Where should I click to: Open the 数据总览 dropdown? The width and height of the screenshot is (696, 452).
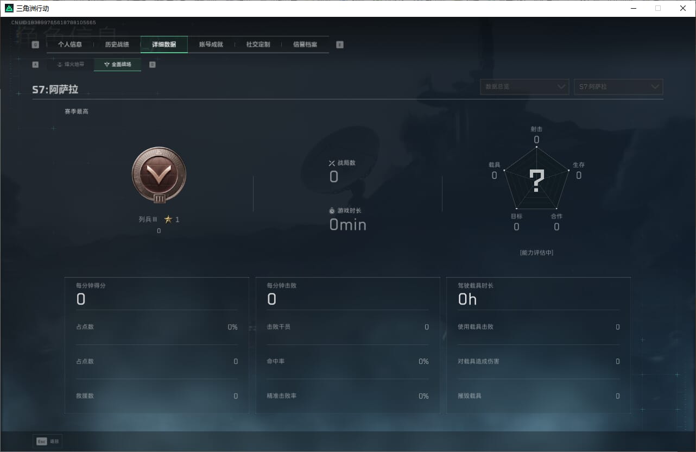coord(524,87)
